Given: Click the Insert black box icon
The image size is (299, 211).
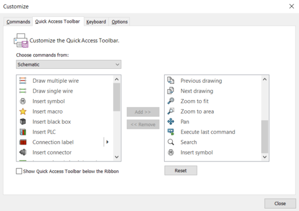Looking at the screenshot, I should tap(23, 122).
